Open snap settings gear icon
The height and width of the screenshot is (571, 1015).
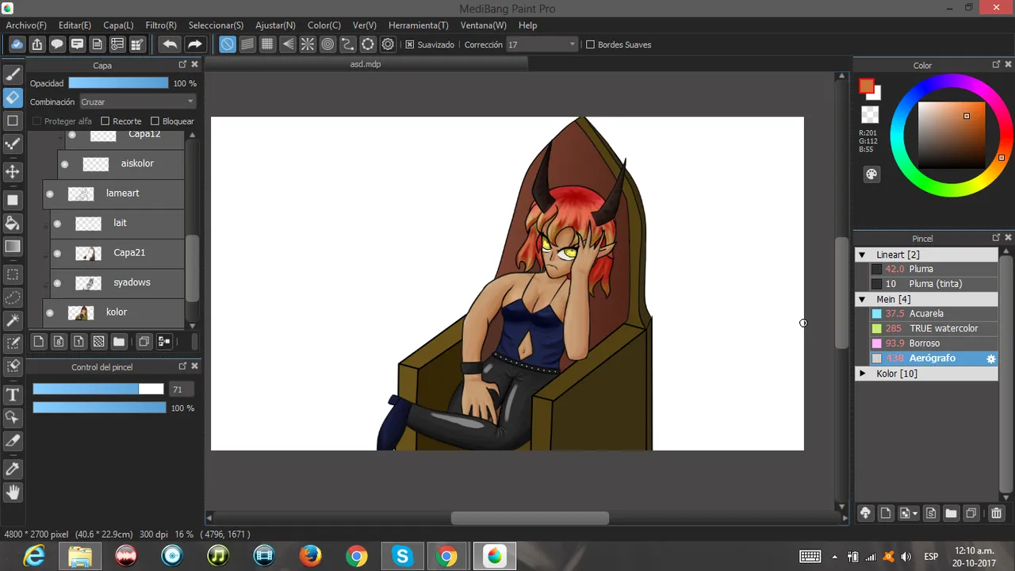388,44
